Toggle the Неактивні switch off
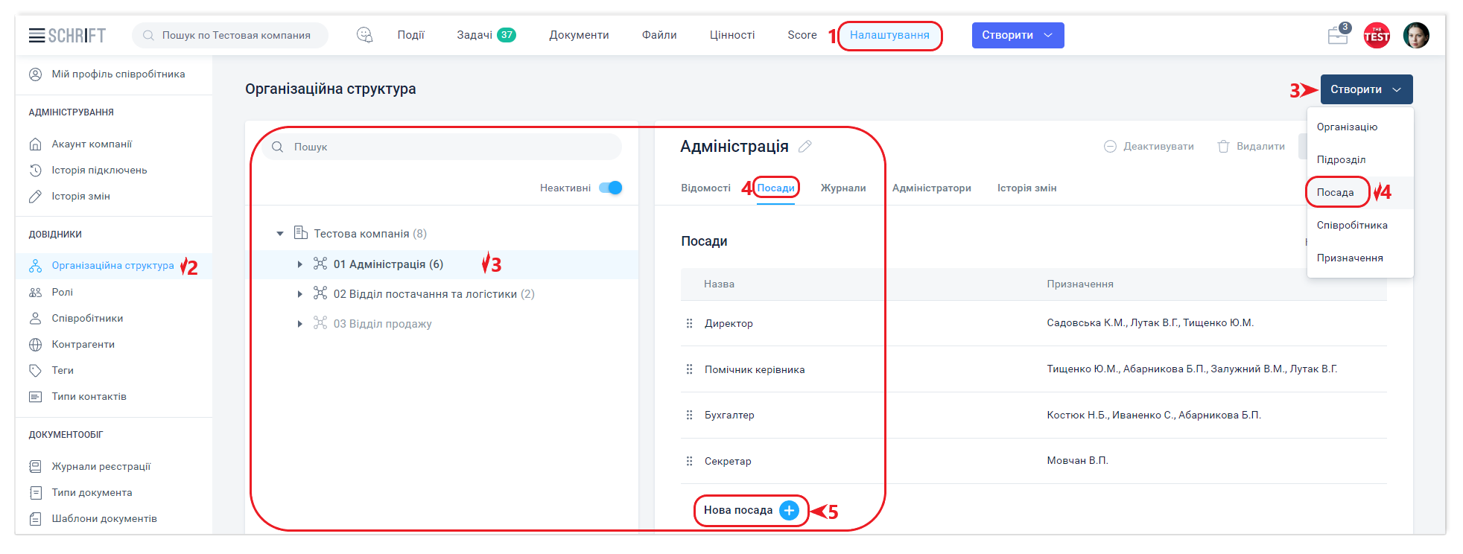The height and width of the screenshot is (554, 1463). point(610,188)
